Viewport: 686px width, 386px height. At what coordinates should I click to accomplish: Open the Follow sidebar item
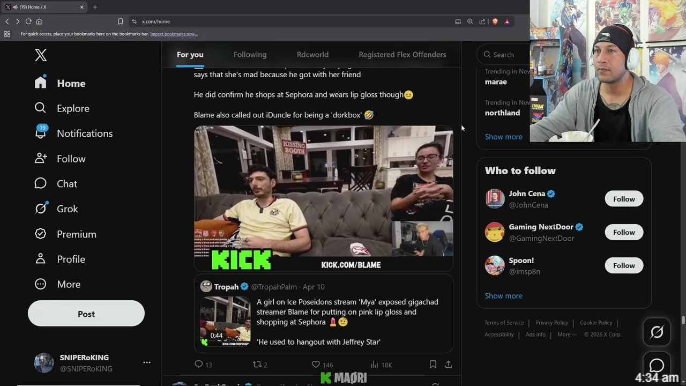[x=60, y=159]
